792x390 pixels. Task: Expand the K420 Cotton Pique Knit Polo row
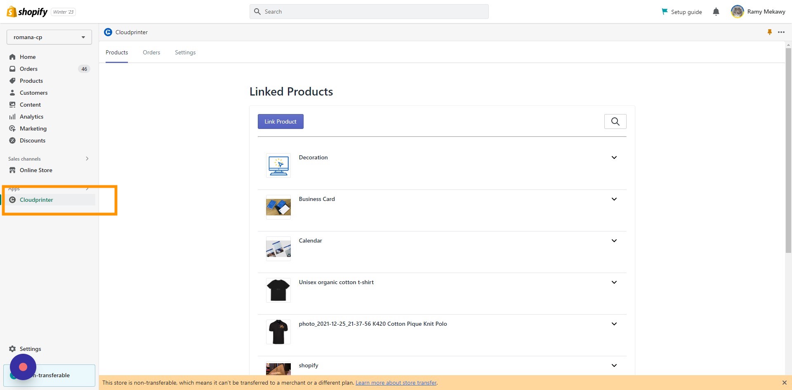coord(614,324)
